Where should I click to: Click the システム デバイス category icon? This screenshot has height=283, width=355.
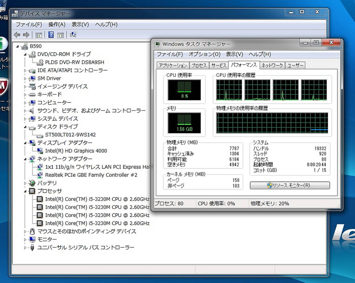click(32, 119)
